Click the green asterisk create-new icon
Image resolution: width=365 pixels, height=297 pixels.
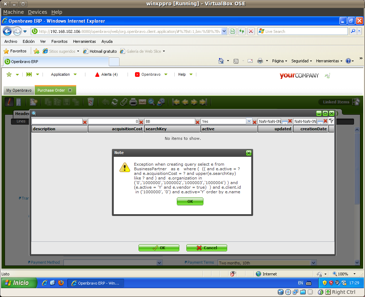pos(9,74)
